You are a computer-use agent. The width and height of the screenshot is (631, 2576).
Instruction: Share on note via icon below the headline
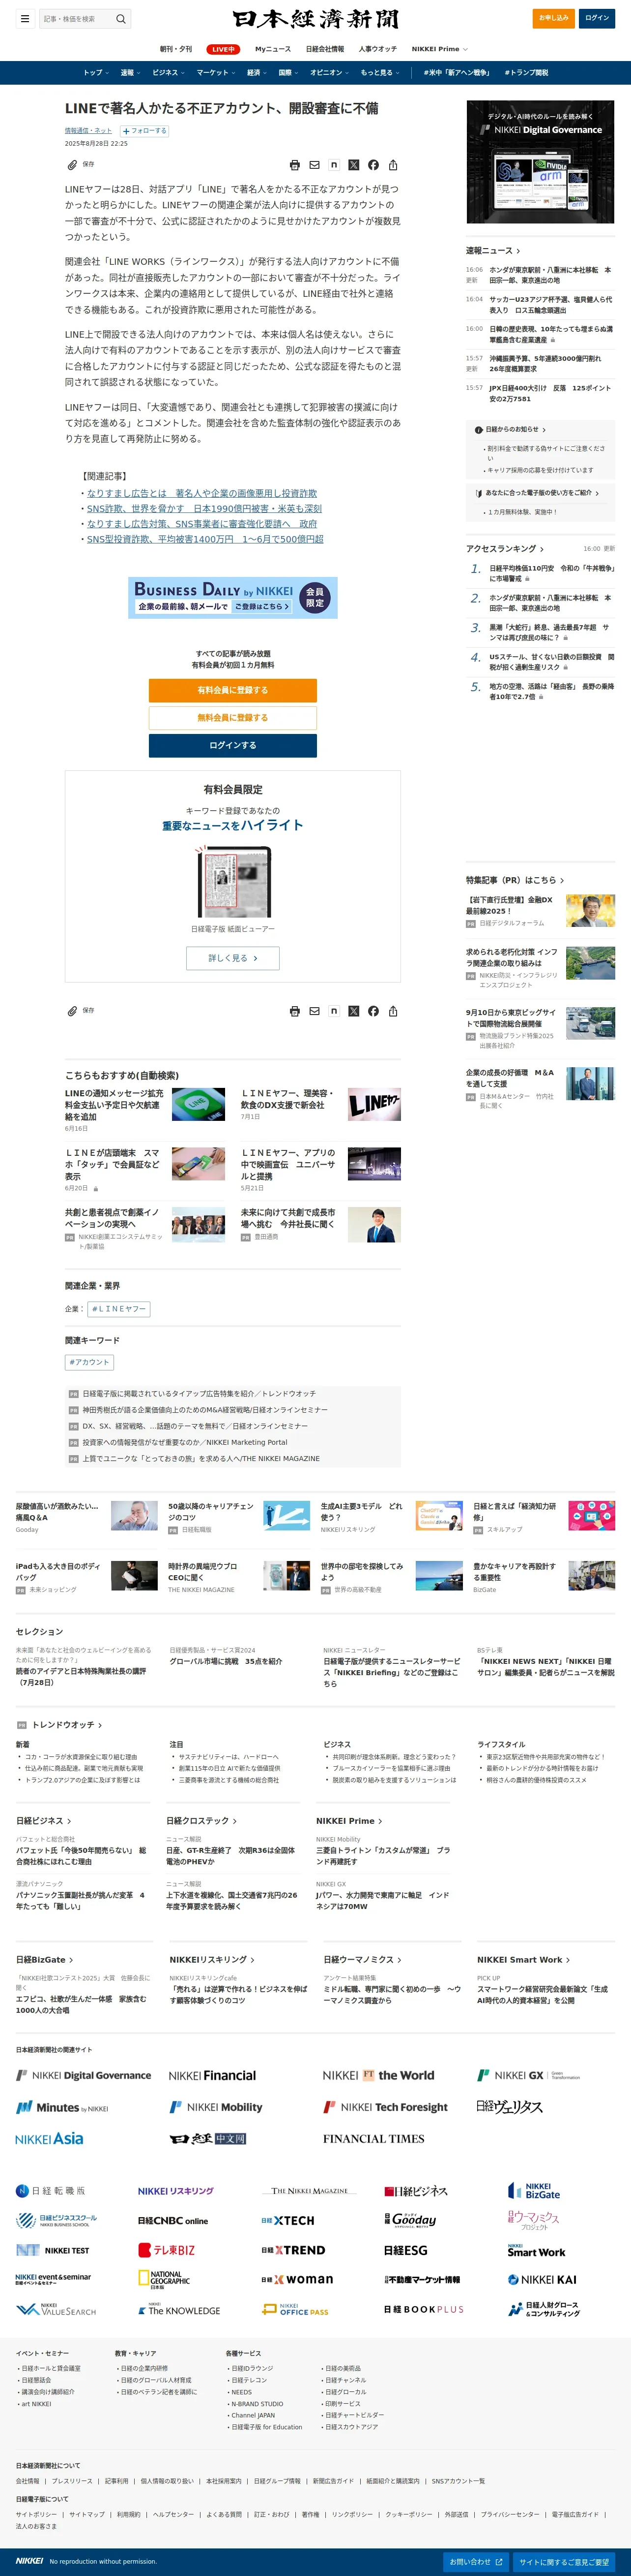click(x=334, y=165)
